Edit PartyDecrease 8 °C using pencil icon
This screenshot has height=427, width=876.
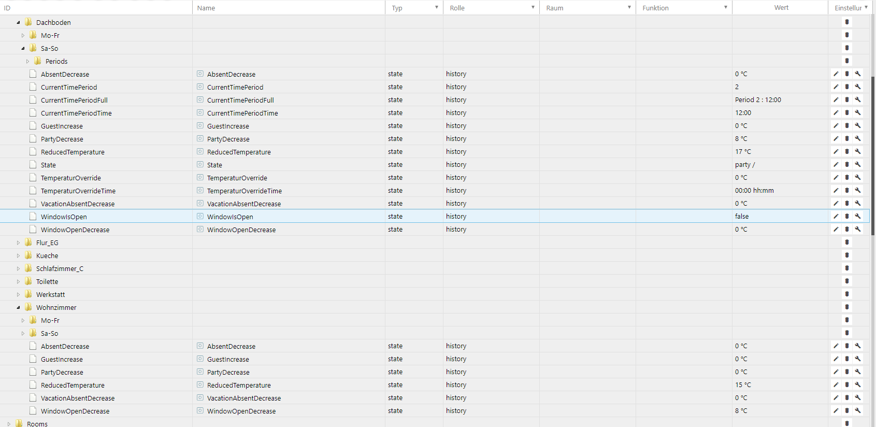point(836,139)
